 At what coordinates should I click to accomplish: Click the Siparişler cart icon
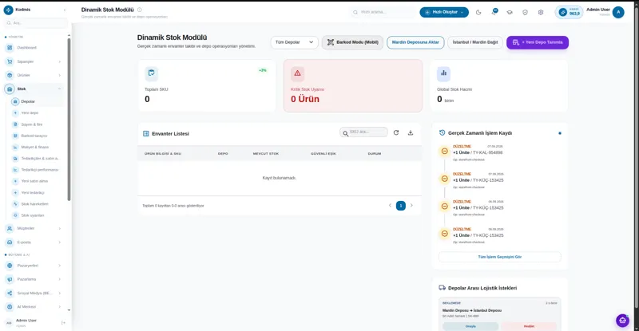10,61
